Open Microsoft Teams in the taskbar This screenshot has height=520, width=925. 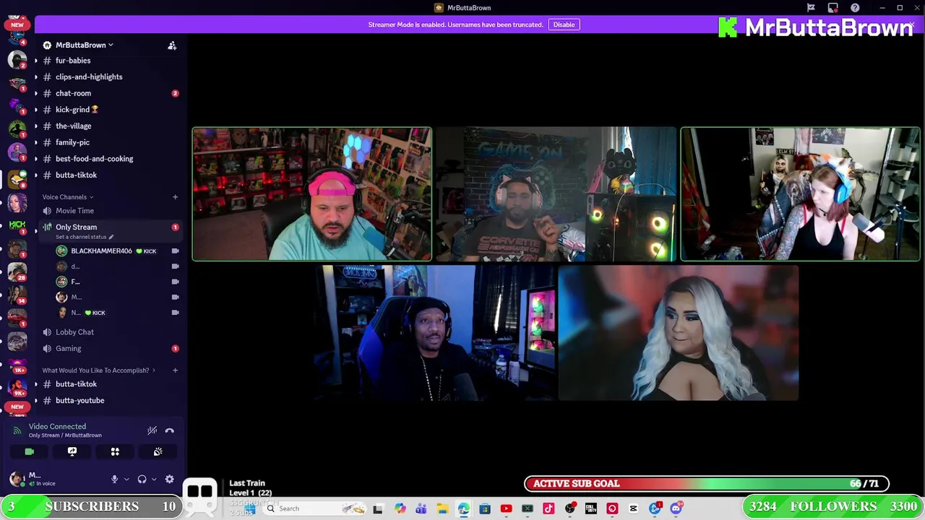pyautogui.click(x=421, y=508)
